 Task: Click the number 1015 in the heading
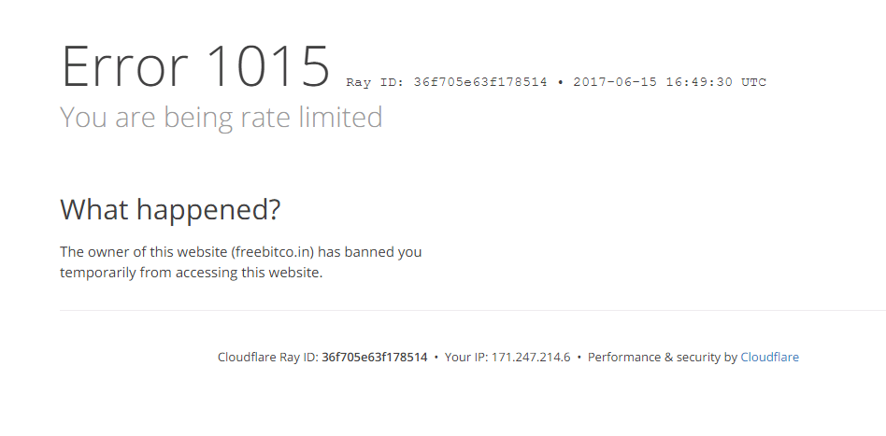coord(267,67)
